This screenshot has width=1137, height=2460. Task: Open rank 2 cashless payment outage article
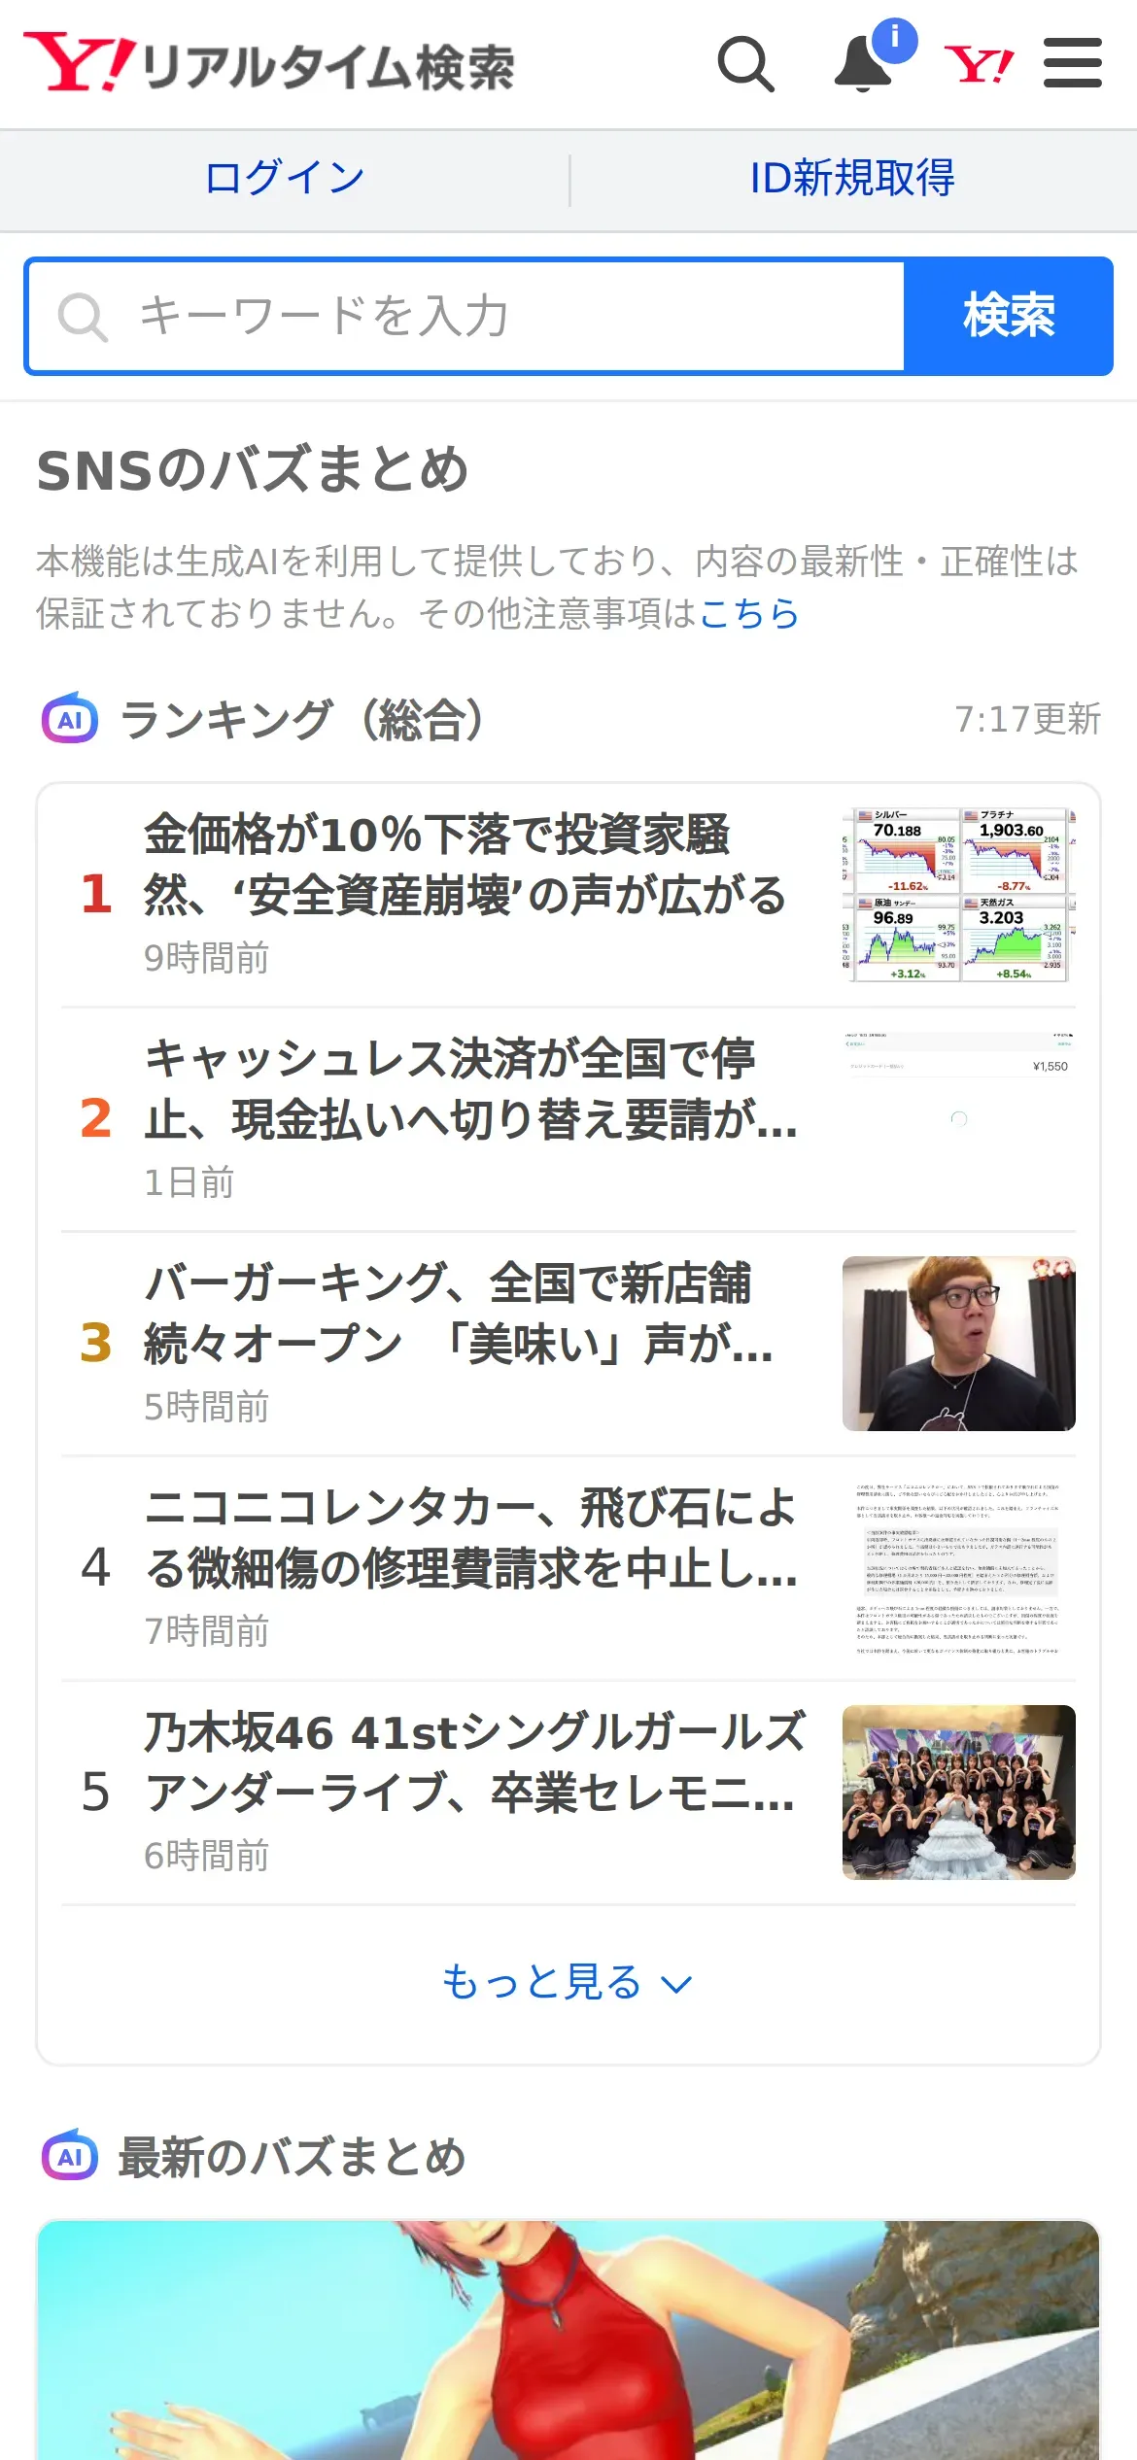(x=568, y=1119)
